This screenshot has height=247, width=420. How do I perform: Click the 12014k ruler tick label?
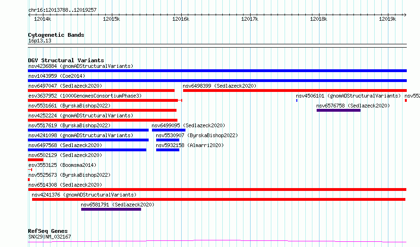pos(42,19)
